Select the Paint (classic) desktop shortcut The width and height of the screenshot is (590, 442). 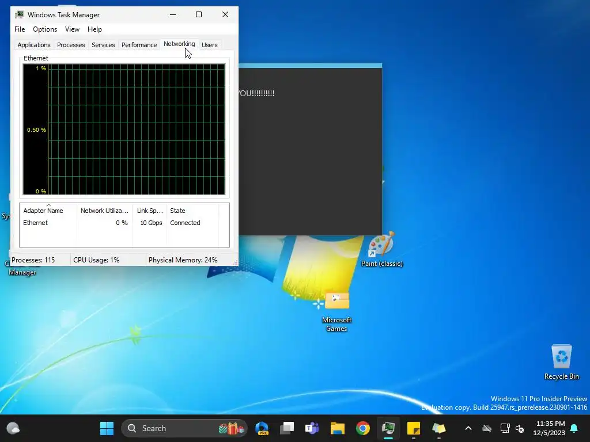tap(381, 249)
